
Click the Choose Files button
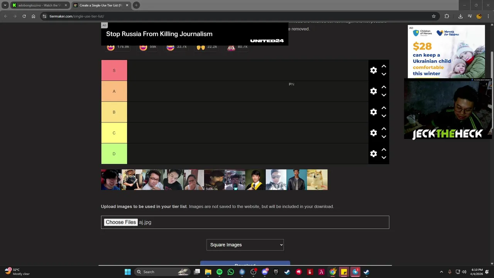[x=121, y=222]
